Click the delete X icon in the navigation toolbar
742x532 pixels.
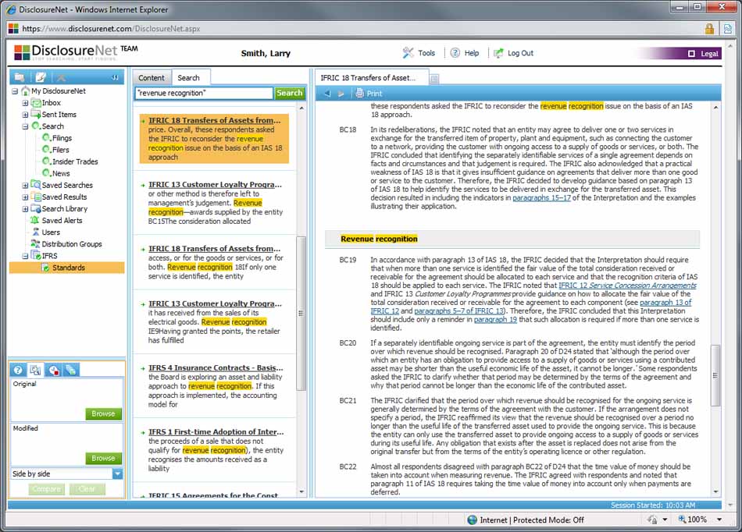click(x=61, y=77)
